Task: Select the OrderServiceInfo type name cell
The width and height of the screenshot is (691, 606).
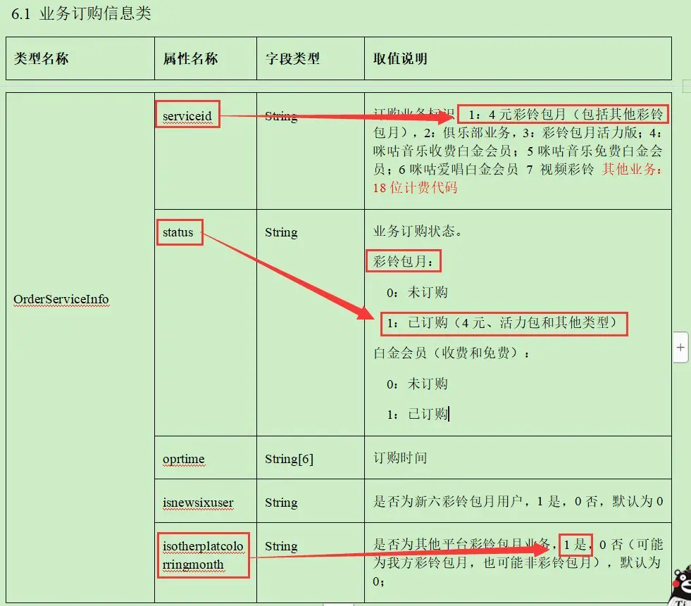Action: (61, 300)
